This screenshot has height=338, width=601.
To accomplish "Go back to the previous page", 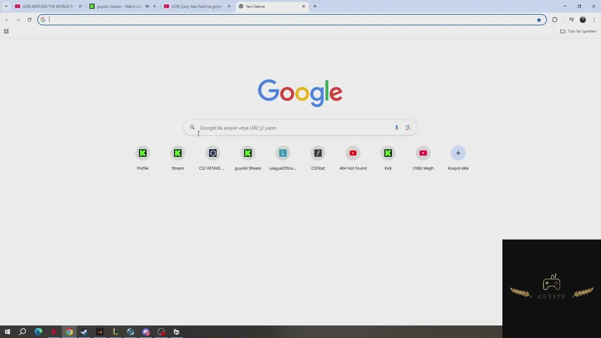I will tap(7, 20).
